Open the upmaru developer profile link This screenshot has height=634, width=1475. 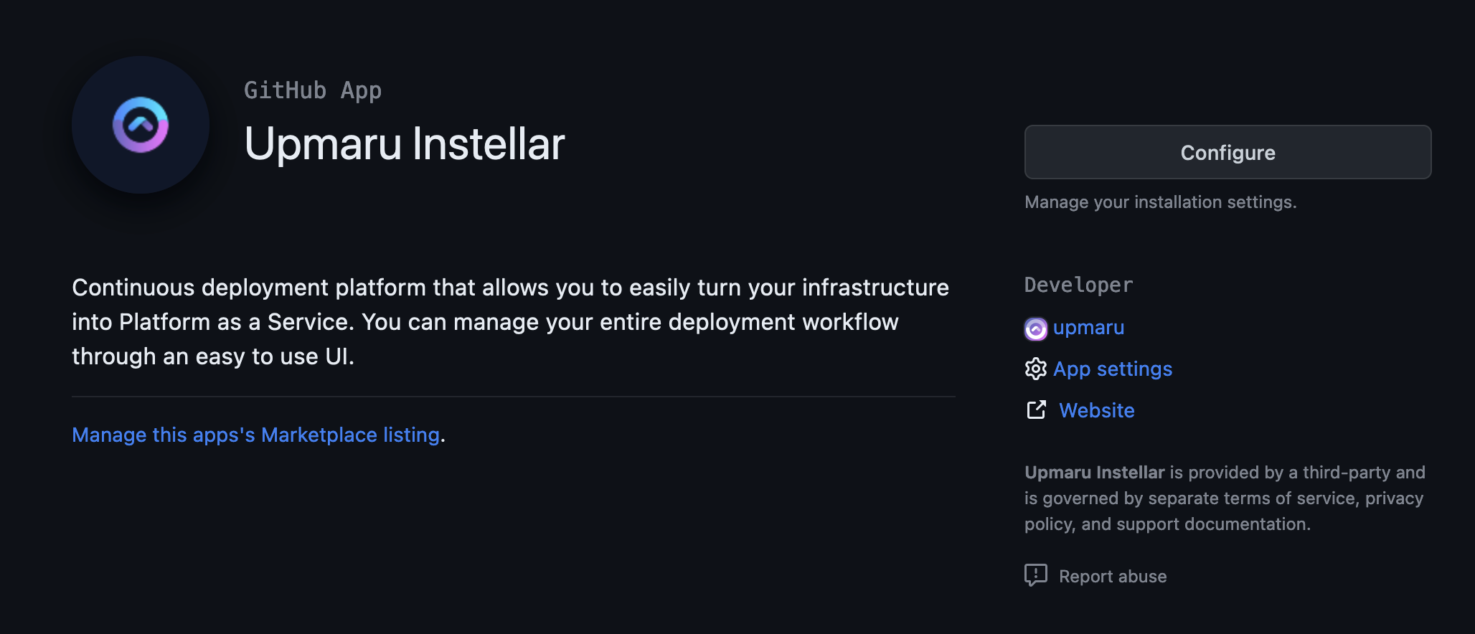pos(1088,328)
